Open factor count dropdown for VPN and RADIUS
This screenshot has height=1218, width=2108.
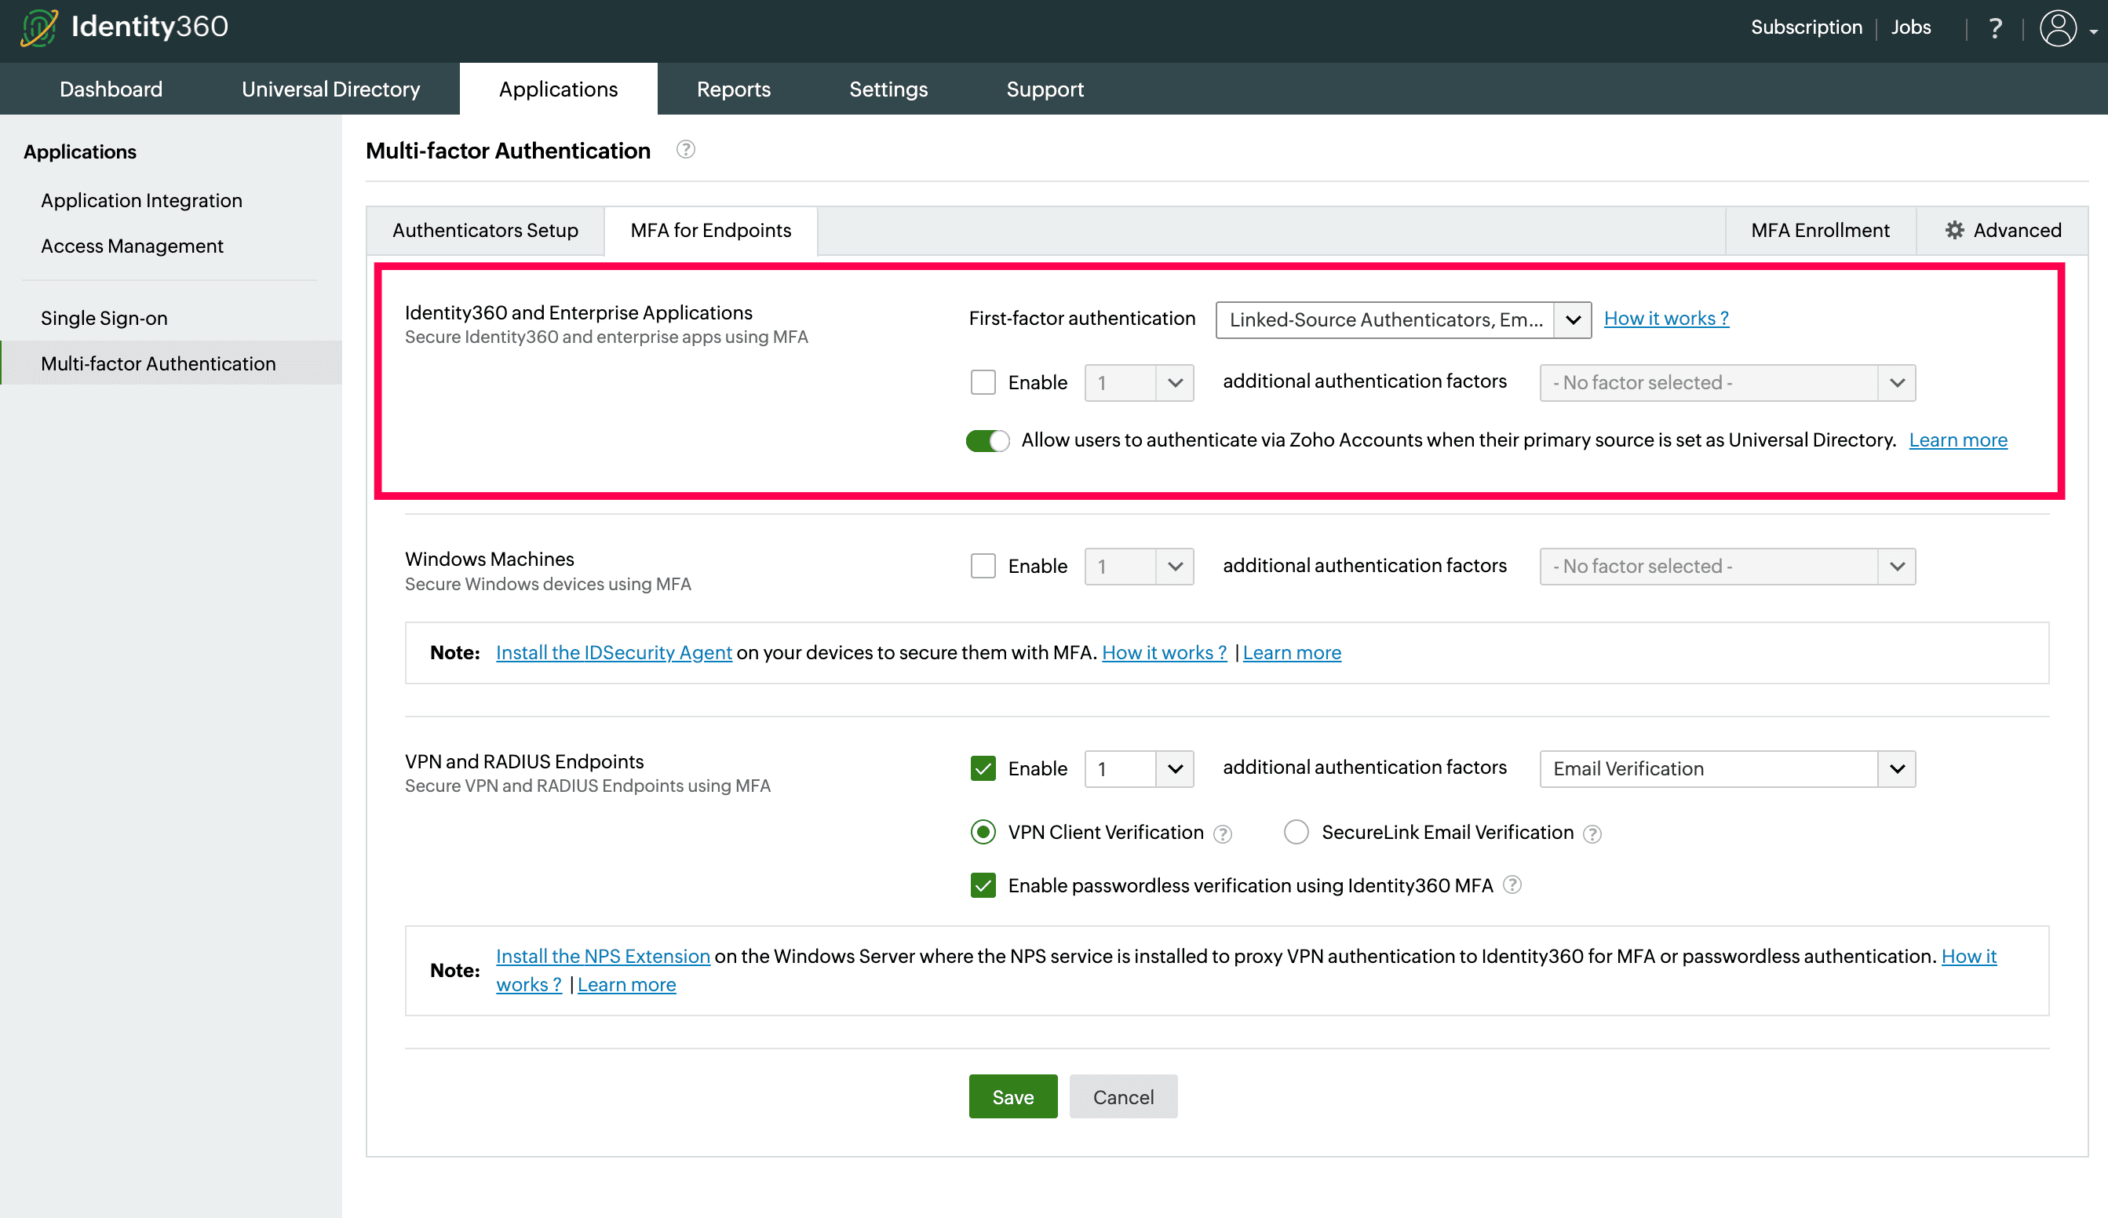pyautogui.click(x=1174, y=769)
